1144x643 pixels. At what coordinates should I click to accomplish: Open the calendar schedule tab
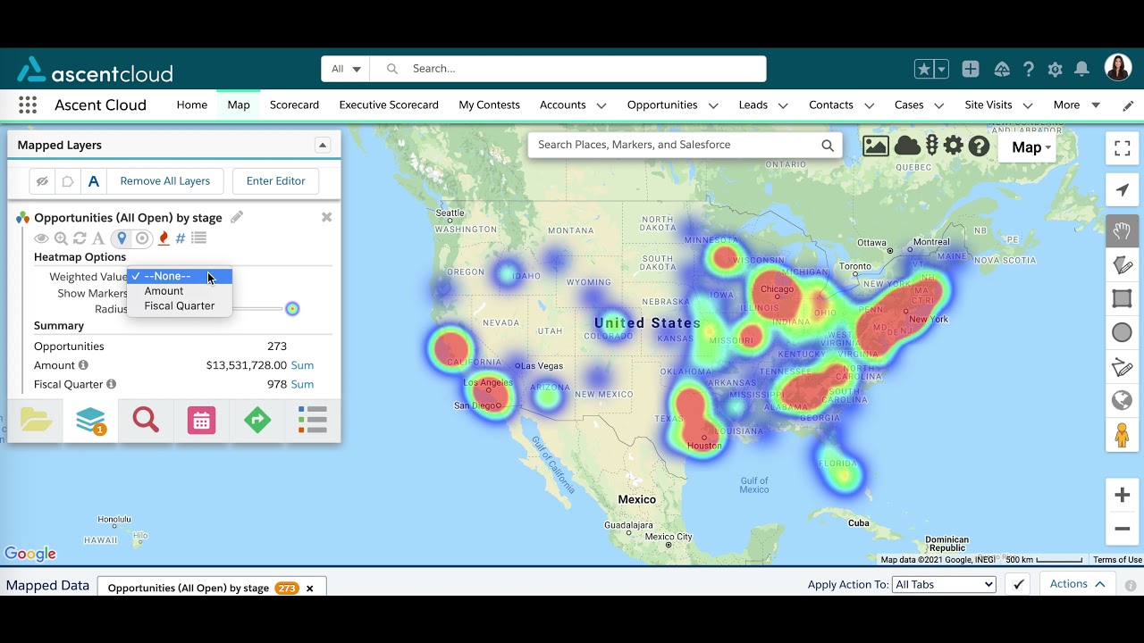pos(201,419)
